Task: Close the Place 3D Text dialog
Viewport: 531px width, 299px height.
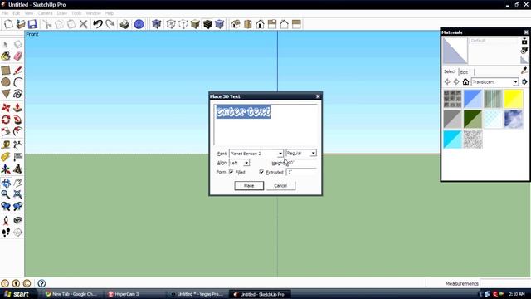Action: click(318, 96)
